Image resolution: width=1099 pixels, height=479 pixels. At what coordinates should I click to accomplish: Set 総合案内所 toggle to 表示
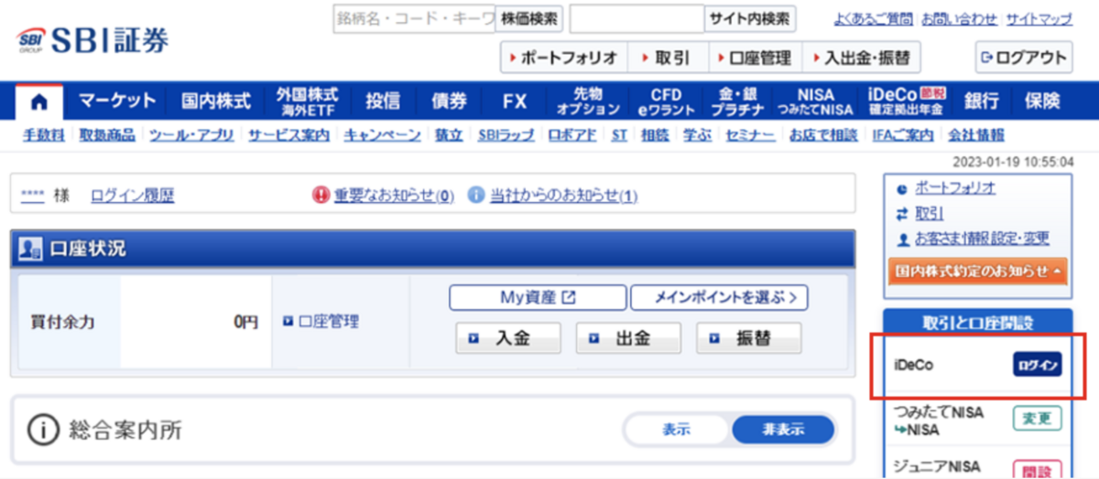pos(677,430)
